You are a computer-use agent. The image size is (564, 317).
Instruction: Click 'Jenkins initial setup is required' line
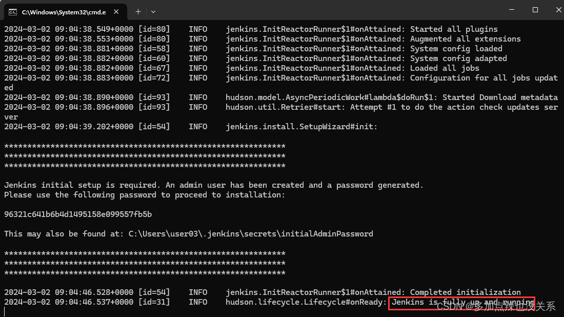click(214, 185)
